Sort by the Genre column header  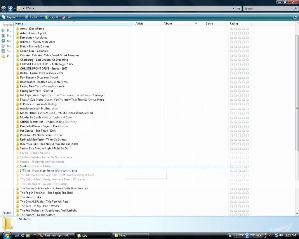click(216, 23)
